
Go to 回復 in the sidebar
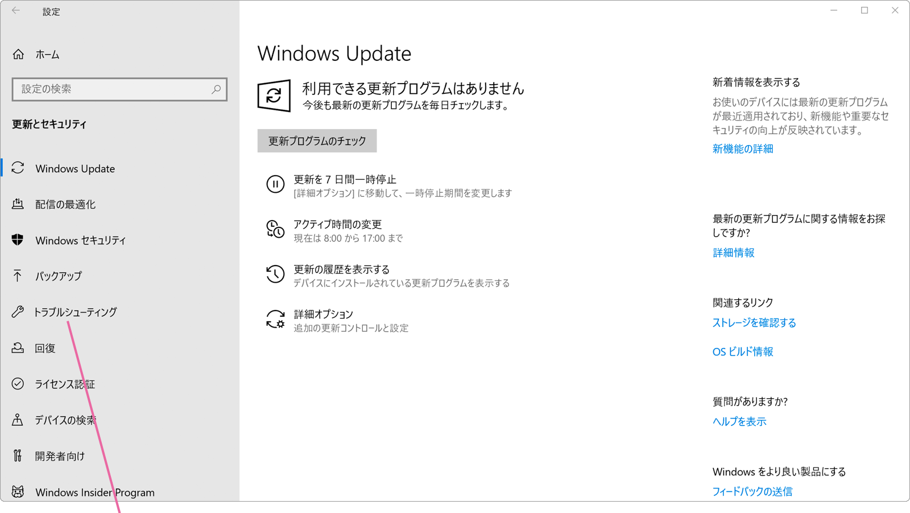45,348
